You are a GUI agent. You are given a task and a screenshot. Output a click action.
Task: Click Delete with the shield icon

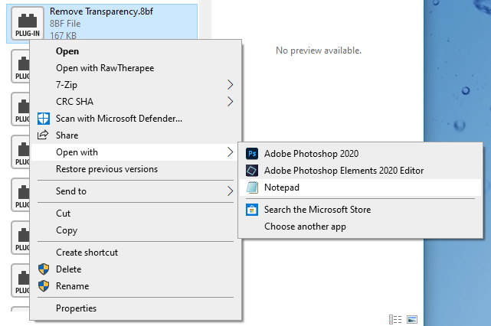pyautogui.click(x=136, y=269)
